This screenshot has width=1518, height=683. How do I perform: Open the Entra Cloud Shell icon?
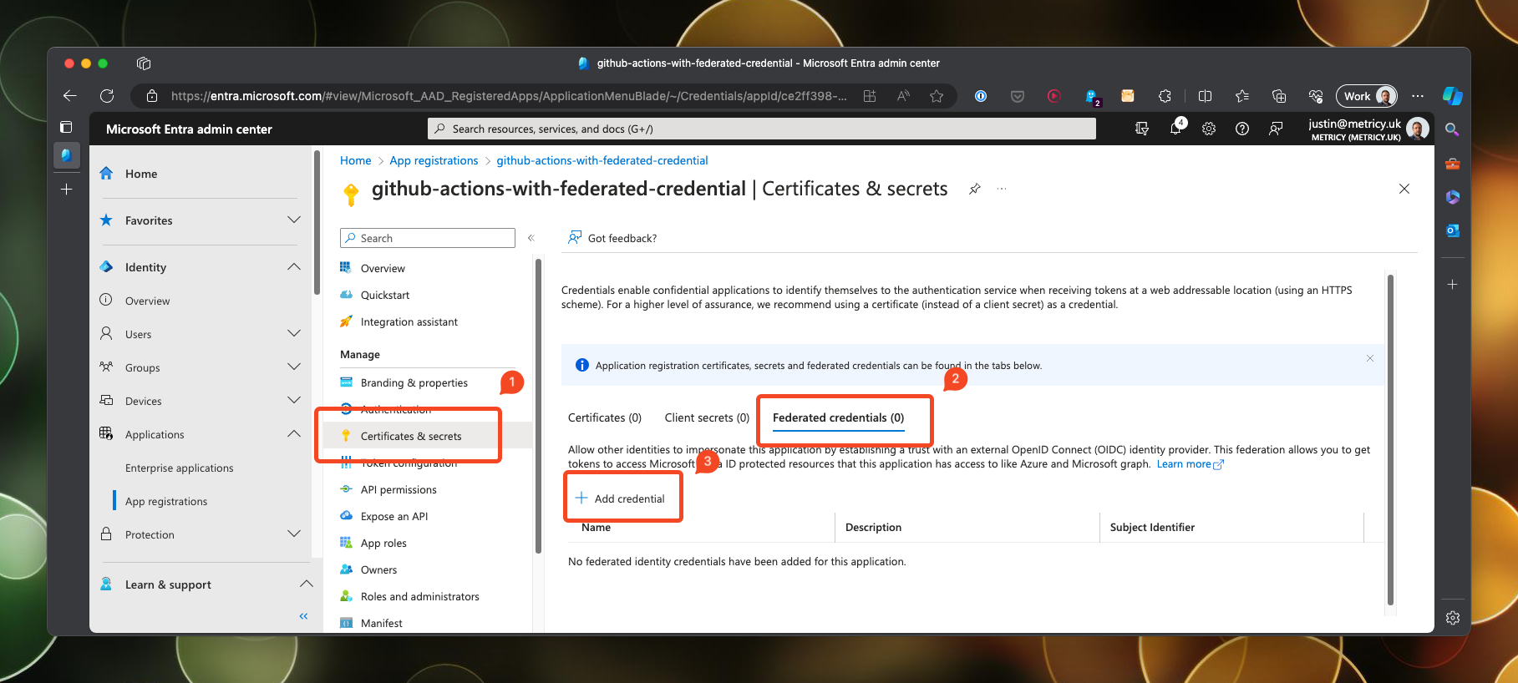(1142, 129)
